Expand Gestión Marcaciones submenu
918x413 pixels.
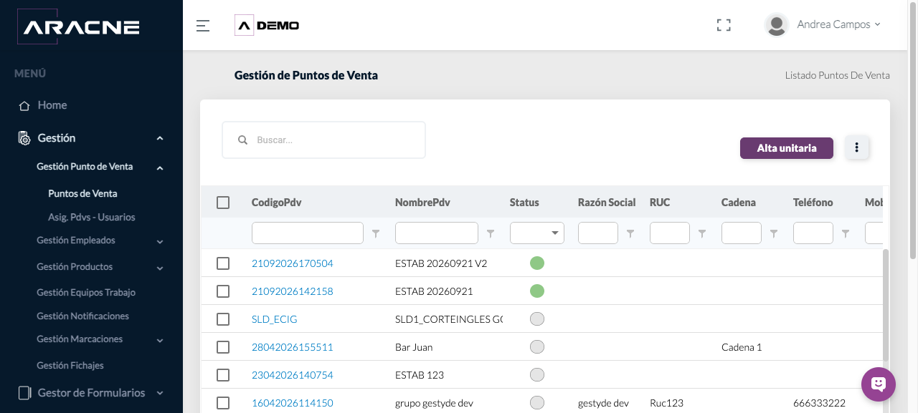(x=160, y=341)
